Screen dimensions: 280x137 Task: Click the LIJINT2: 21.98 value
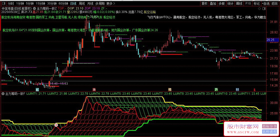click(57, 93)
